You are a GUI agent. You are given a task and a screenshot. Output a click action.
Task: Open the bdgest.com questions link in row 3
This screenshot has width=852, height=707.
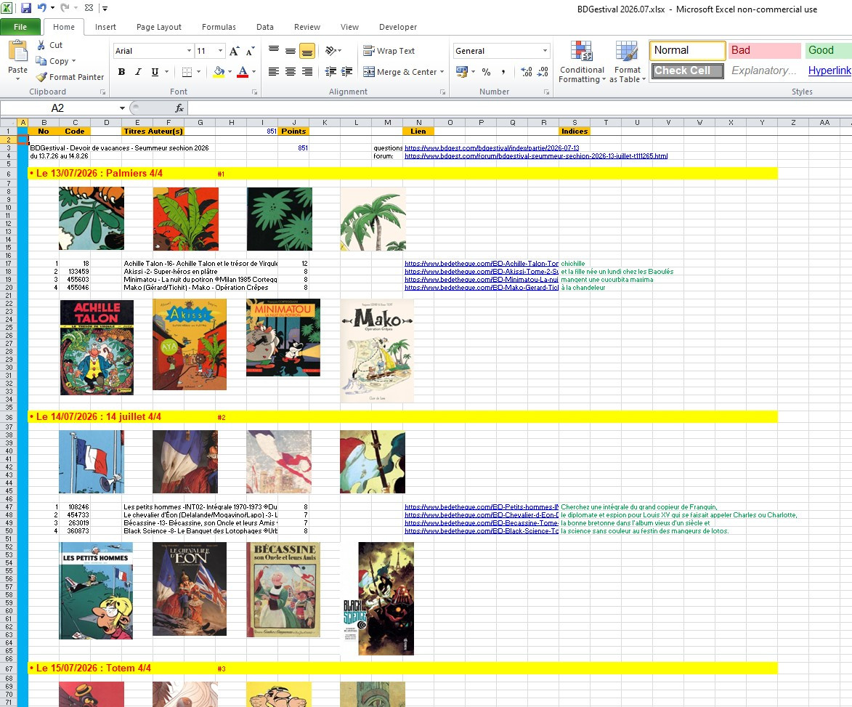click(492, 148)
